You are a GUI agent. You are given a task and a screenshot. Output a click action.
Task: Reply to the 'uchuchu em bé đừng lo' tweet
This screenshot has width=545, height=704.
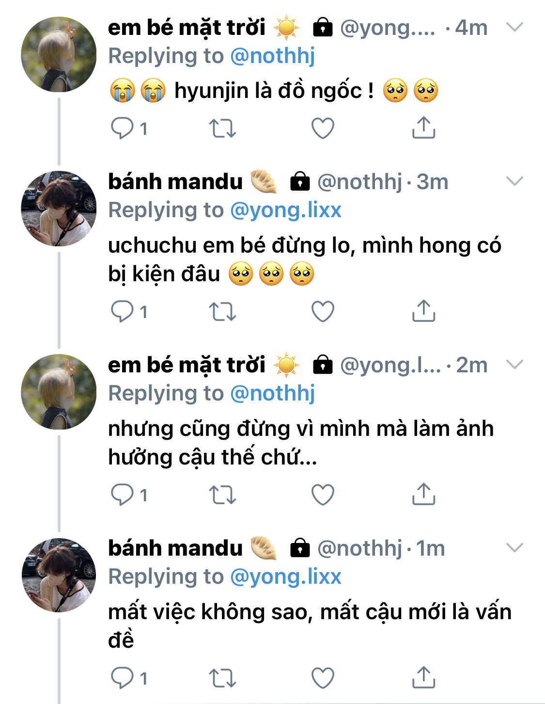pyautogui.click(x=122, y=311)
